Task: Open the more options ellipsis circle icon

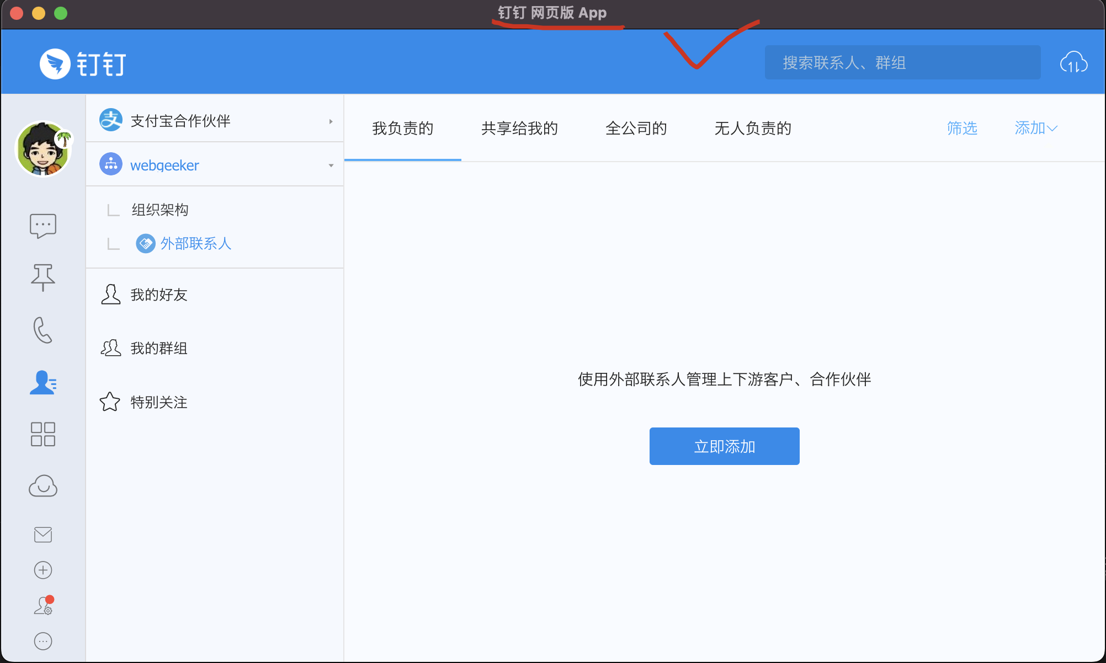Action: pos(43,641)
